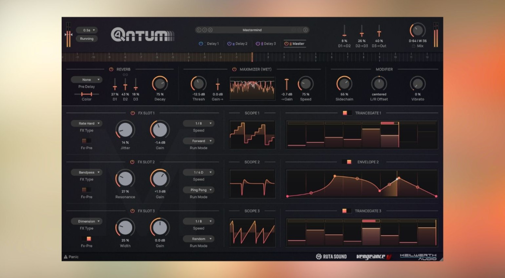Toggle Fx-Pre switch in FX Slot 1
The width and height of the screenshot is (505, 278).
[86, 141]
